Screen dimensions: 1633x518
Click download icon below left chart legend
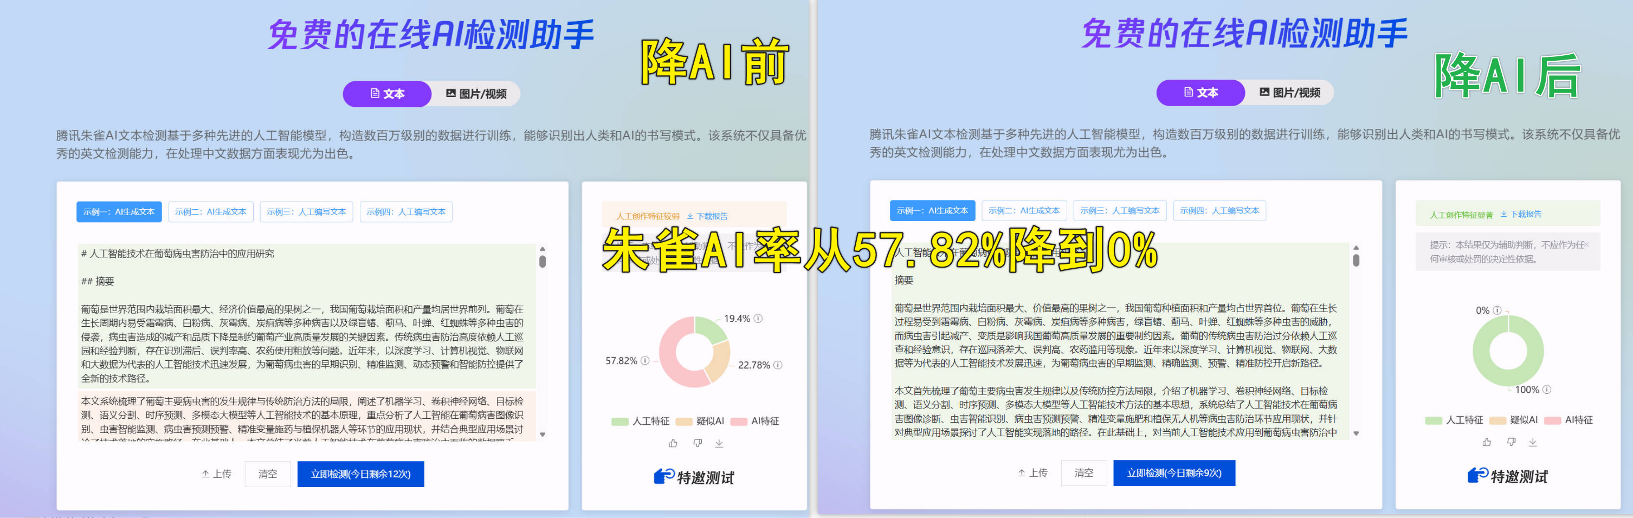point(719,443)
